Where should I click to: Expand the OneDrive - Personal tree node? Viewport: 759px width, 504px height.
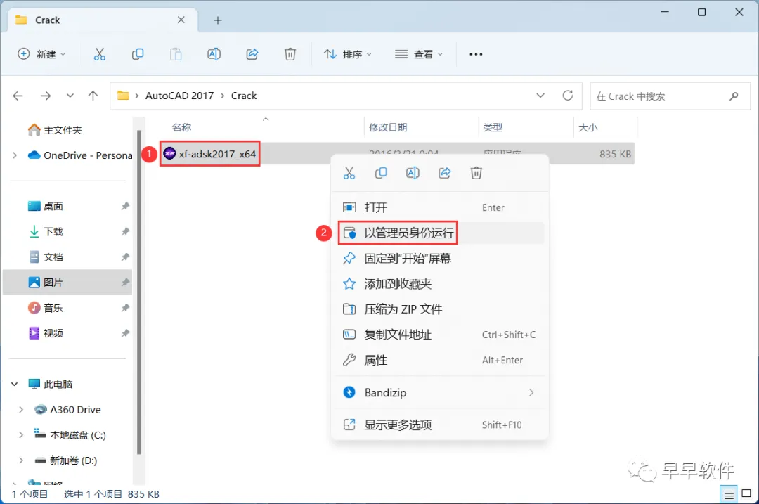point(15,155)
